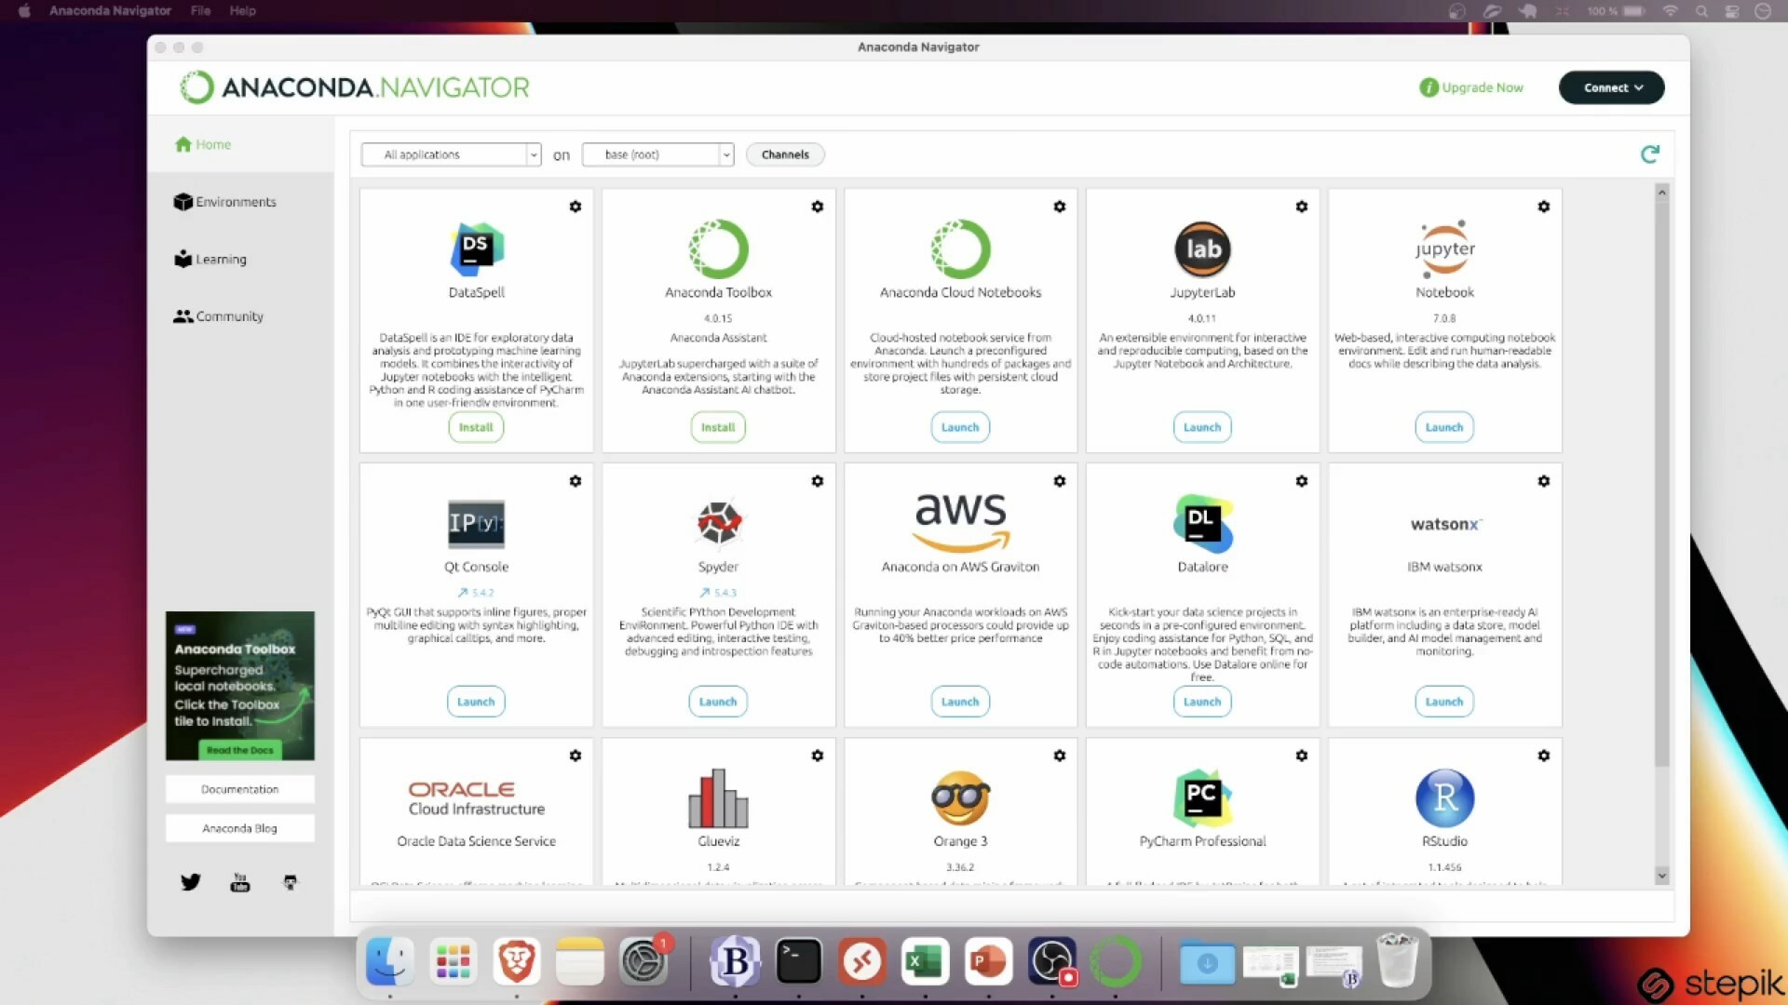The image size is (1788, 1005).
Task: Go to the Home tab
Action: tap(203, 144)
